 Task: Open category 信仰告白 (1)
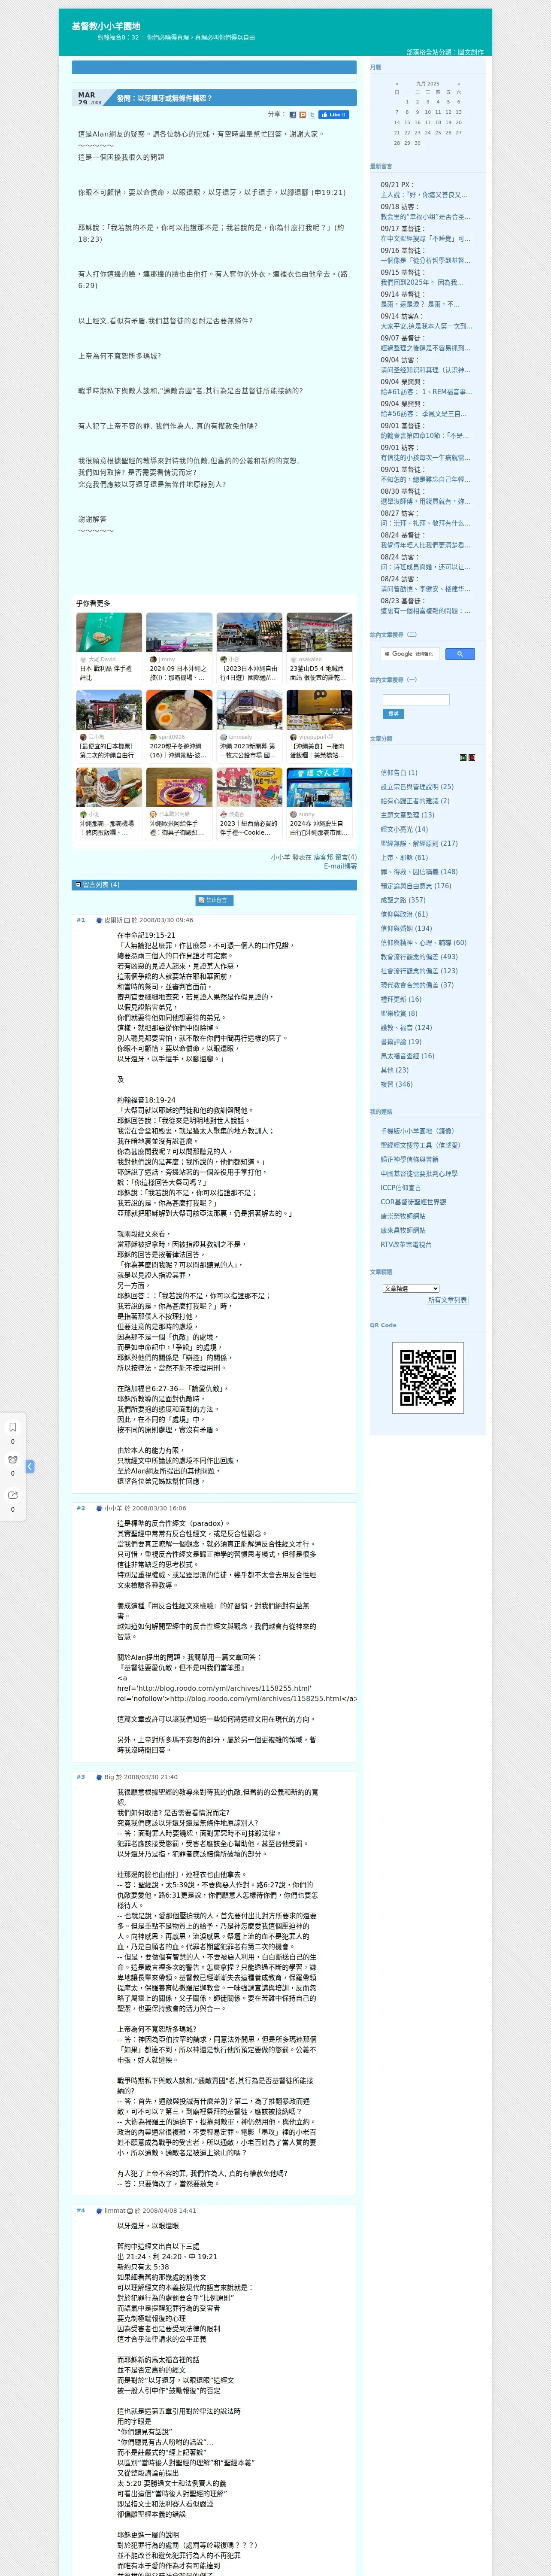pos(399,772)
